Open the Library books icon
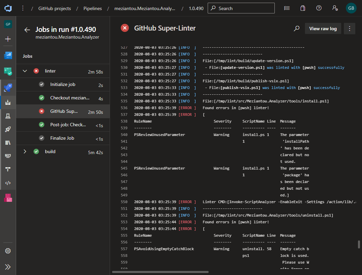The height and width of the screenshot is (275, 362). (8, 143)
